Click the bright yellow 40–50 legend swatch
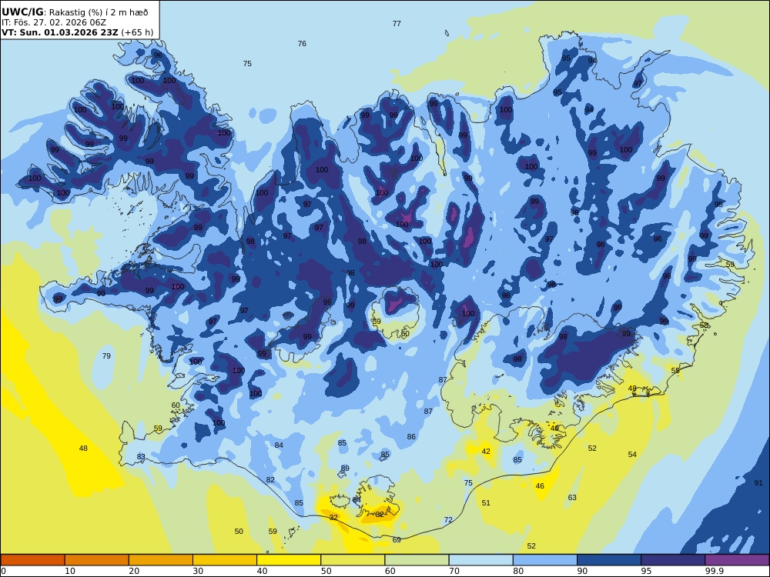 click(x=289, y=560)
